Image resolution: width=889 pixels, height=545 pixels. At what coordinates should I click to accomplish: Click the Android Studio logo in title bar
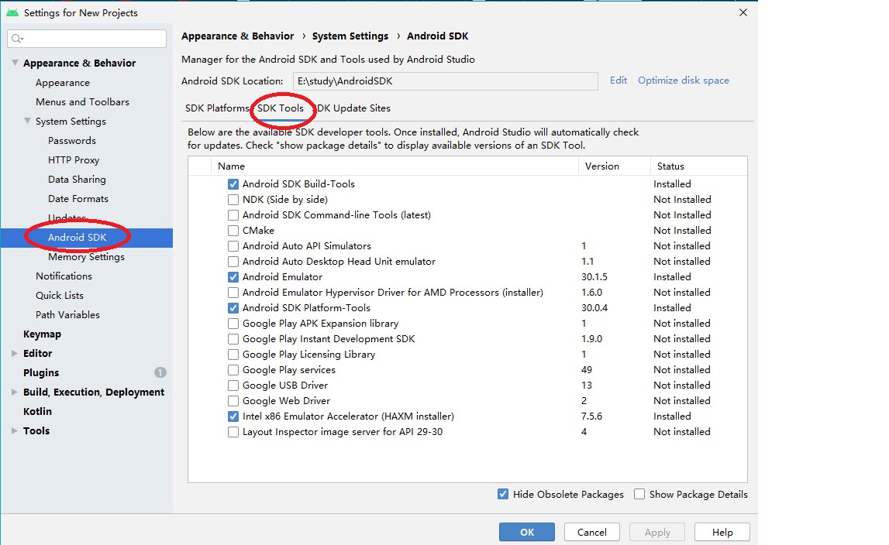click(12, 12)
